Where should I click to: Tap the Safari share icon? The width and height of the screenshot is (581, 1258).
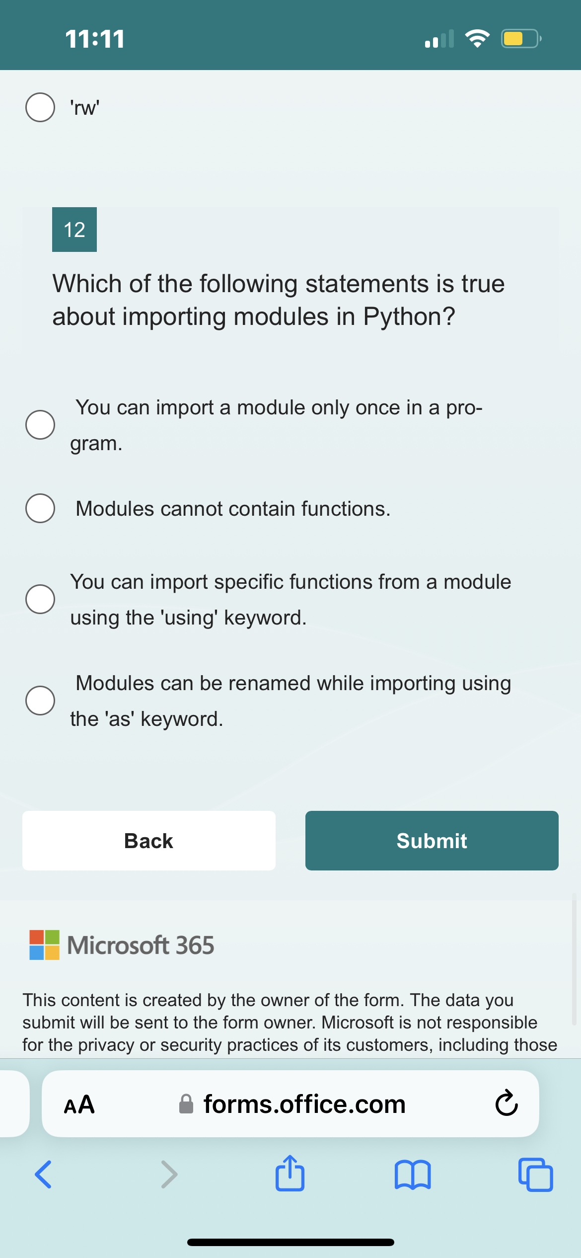click(290, 1174)
